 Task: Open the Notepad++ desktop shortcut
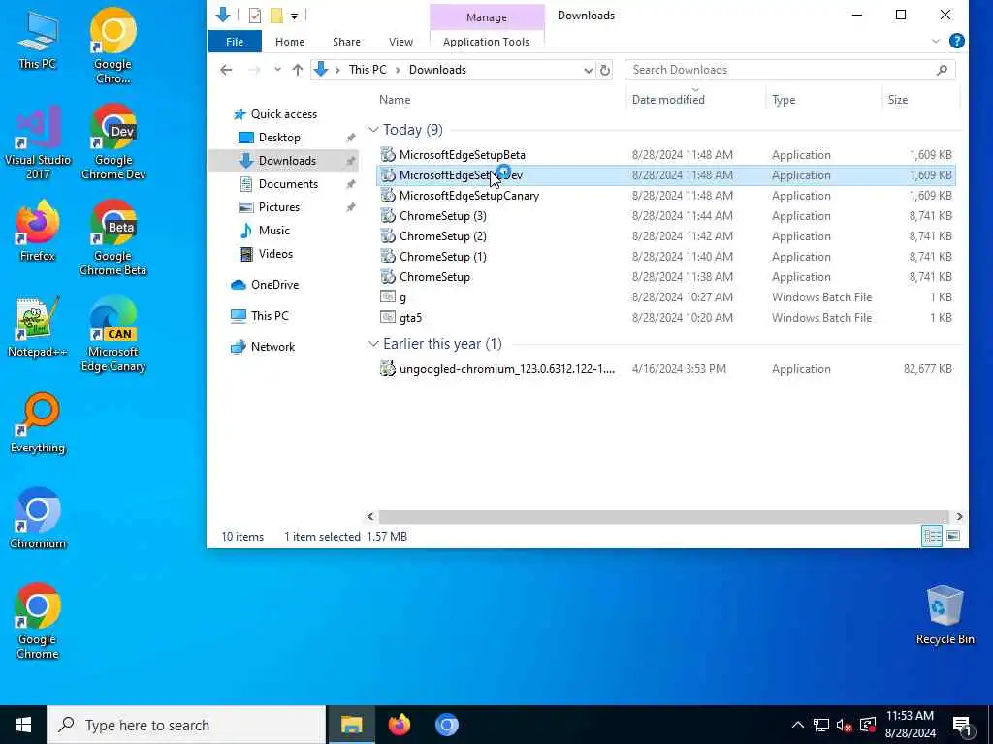tap(38, 327)
